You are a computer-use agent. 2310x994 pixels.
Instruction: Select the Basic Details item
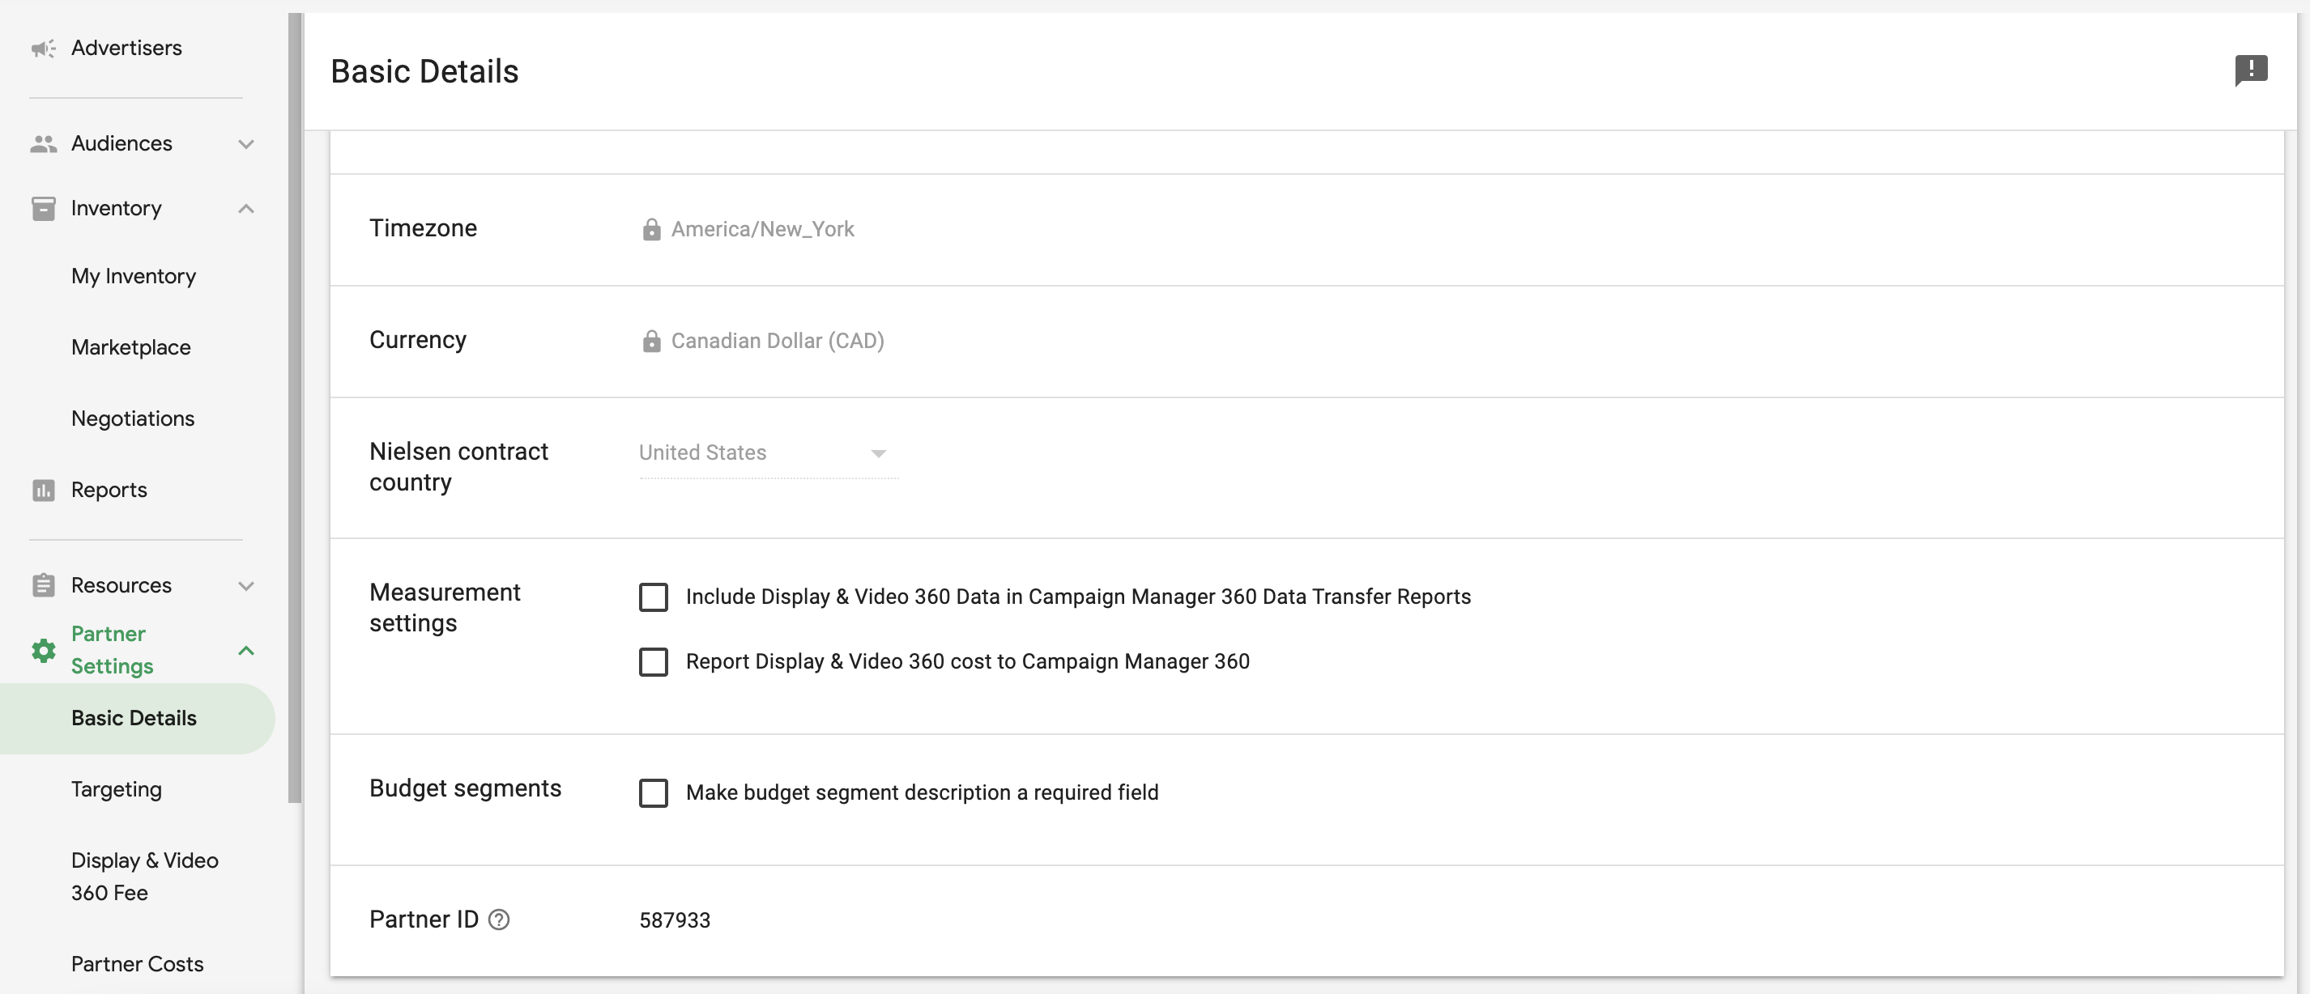pyautogui.click(x=137, y=718)
